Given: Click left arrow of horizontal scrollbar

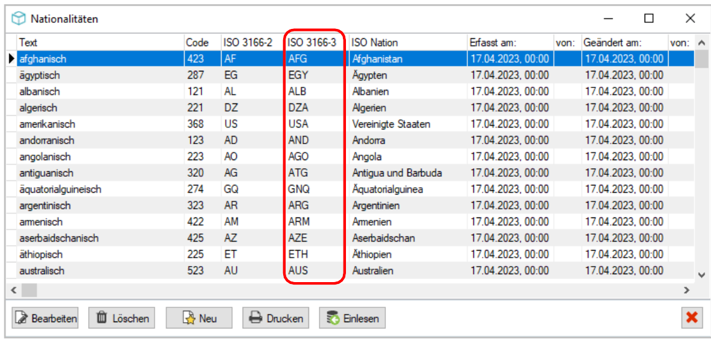Looking at the screenshot, I should click(14, 289).
